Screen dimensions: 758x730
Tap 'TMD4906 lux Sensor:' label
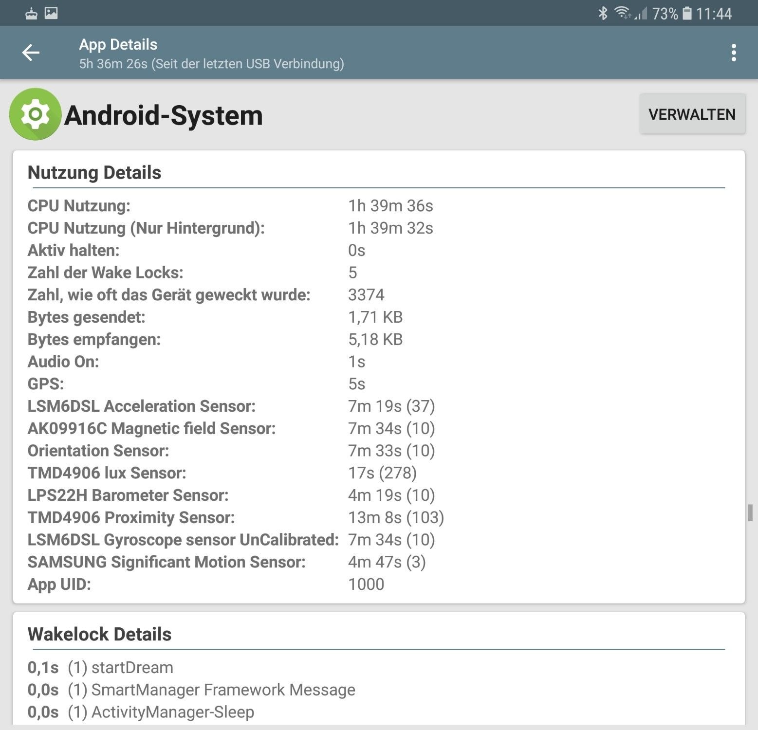point(107,473)
